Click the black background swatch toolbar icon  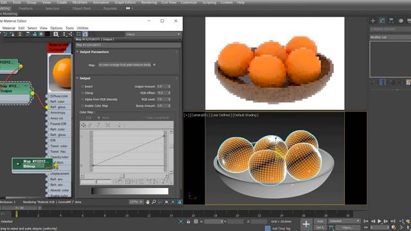tap(48, 34)
